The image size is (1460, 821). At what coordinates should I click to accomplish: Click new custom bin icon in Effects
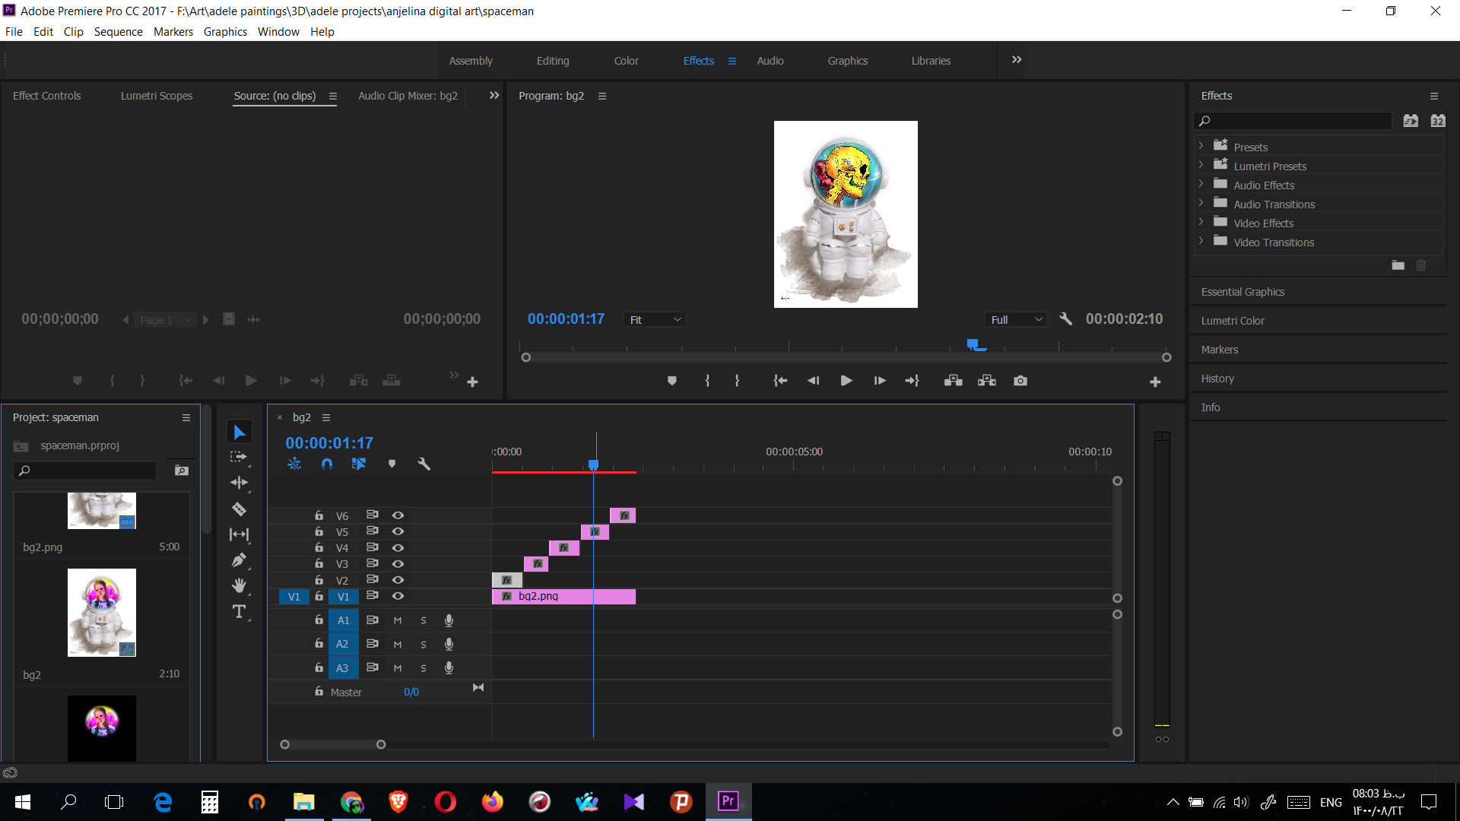[1398, 265]
